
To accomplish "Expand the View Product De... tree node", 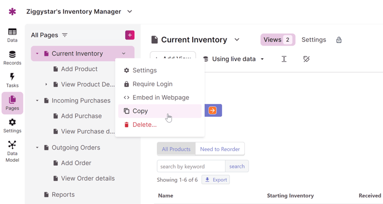I will pos(46,84).
